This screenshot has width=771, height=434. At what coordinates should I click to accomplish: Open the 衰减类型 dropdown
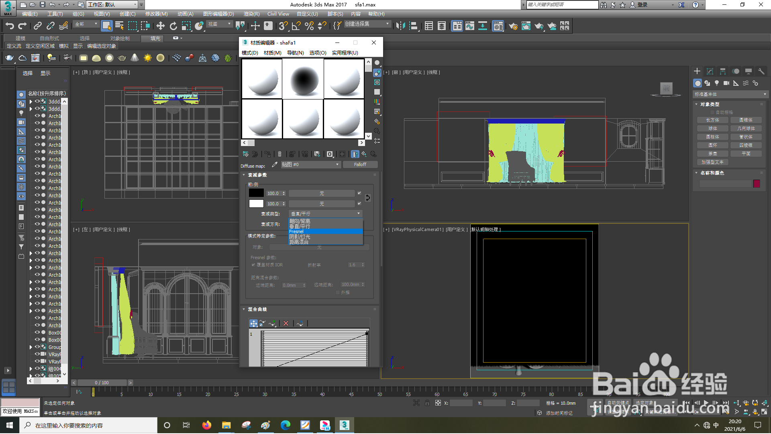click(326, 214)
